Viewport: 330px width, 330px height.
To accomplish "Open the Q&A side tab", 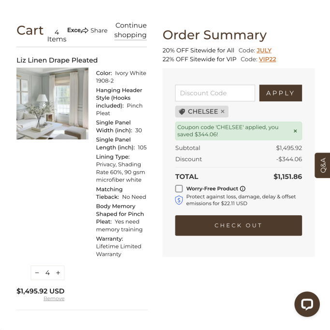I will point(322,165).
